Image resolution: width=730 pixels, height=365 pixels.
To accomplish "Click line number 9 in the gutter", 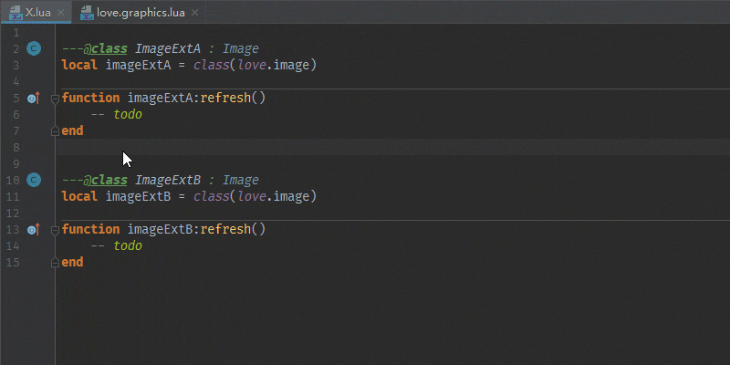I will click(x=16, y=164).
